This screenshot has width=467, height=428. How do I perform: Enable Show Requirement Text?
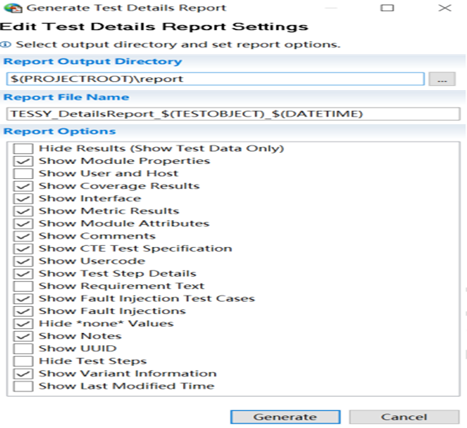click(23, 286)
